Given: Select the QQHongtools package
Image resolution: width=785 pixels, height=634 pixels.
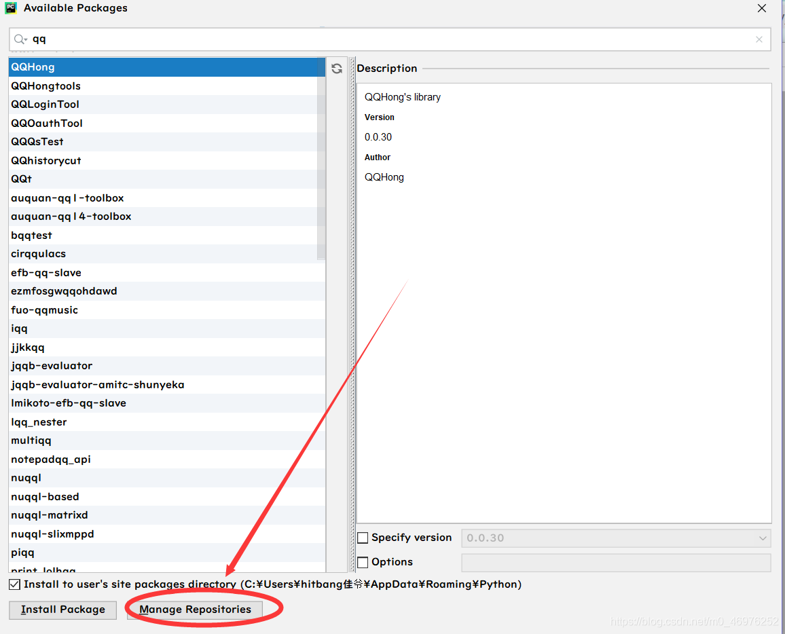Looking at the screenshot, I should 163,86.
